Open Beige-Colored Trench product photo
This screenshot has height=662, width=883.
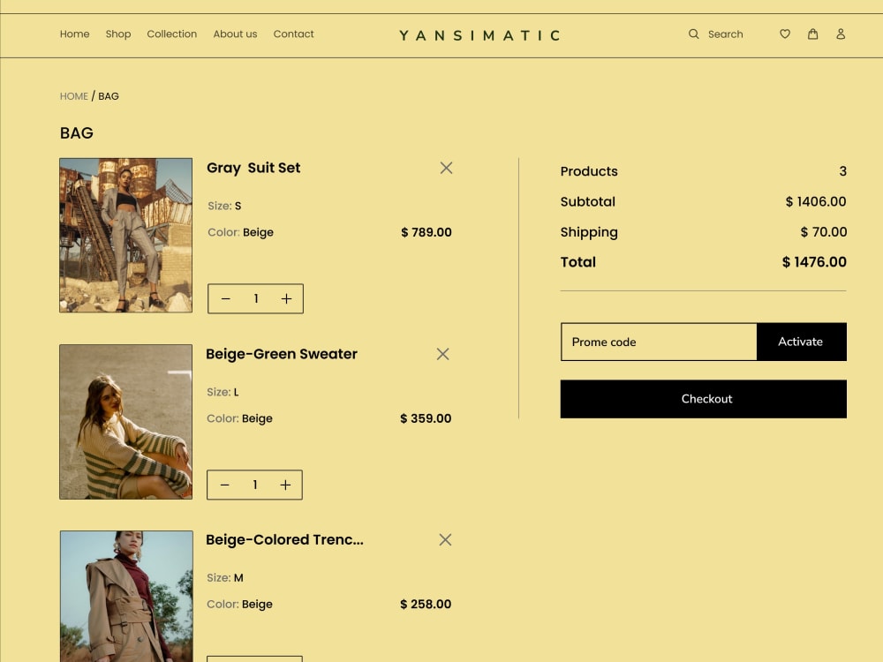point(126,596)
